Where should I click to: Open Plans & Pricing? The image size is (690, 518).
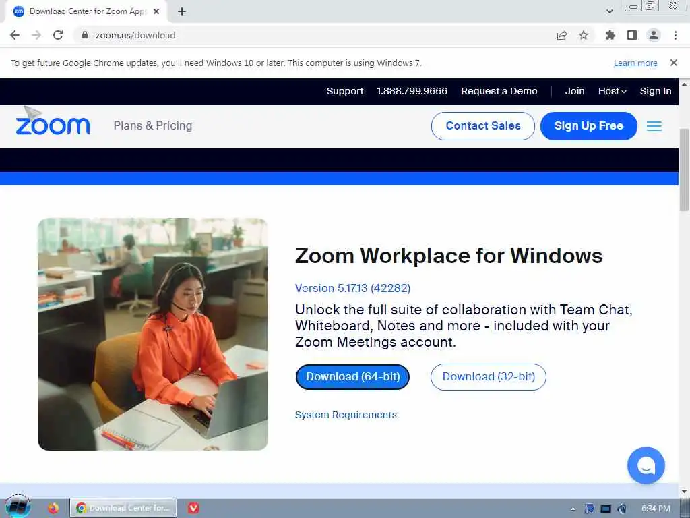click(153, 126)
